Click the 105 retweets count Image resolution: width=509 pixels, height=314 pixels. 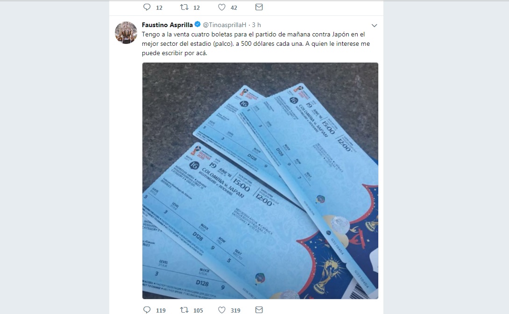(x=198, y=310)
